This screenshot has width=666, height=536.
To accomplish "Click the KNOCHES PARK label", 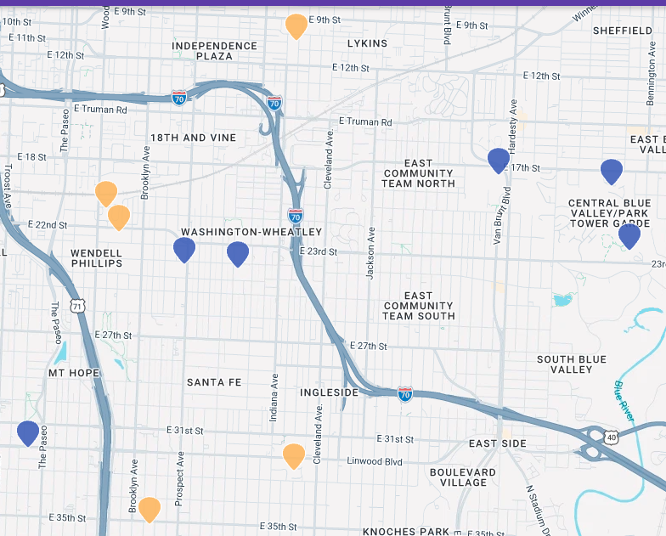I will [x=406, y=532].
